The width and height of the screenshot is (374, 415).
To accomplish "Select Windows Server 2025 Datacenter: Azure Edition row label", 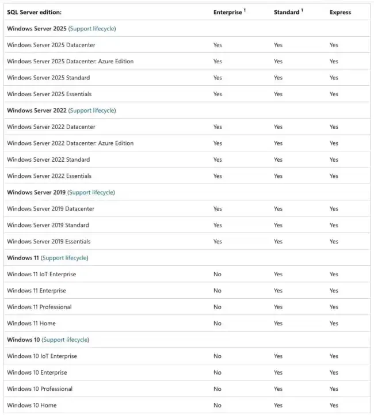I will coord(70,62).
